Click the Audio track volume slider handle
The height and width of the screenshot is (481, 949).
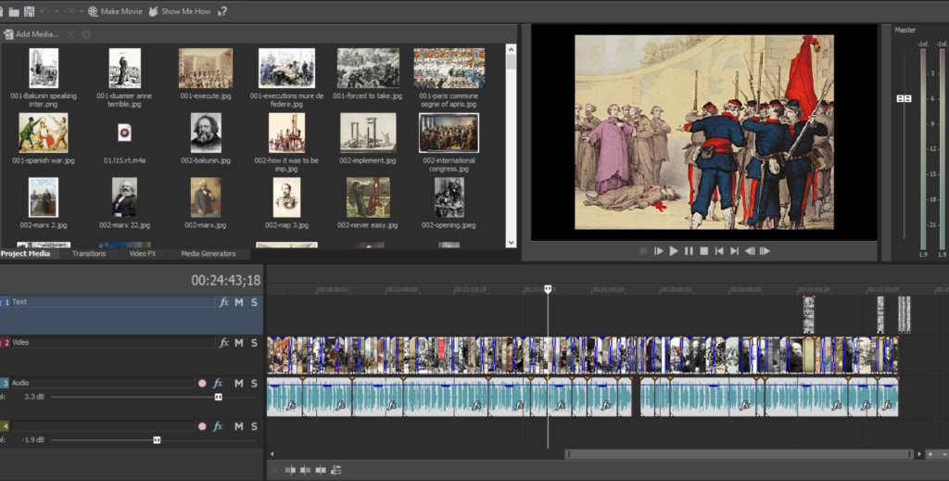[219, 397]
